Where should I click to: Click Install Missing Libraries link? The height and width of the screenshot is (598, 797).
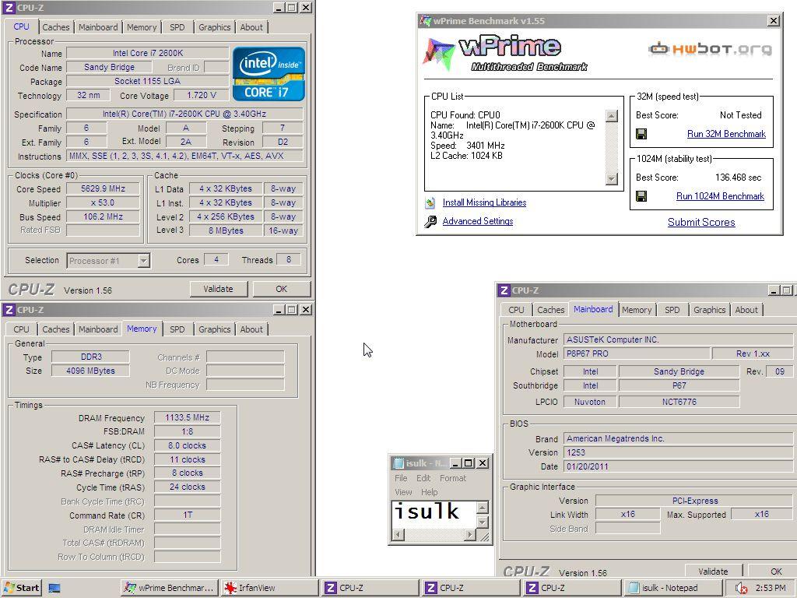coord(484,202)
